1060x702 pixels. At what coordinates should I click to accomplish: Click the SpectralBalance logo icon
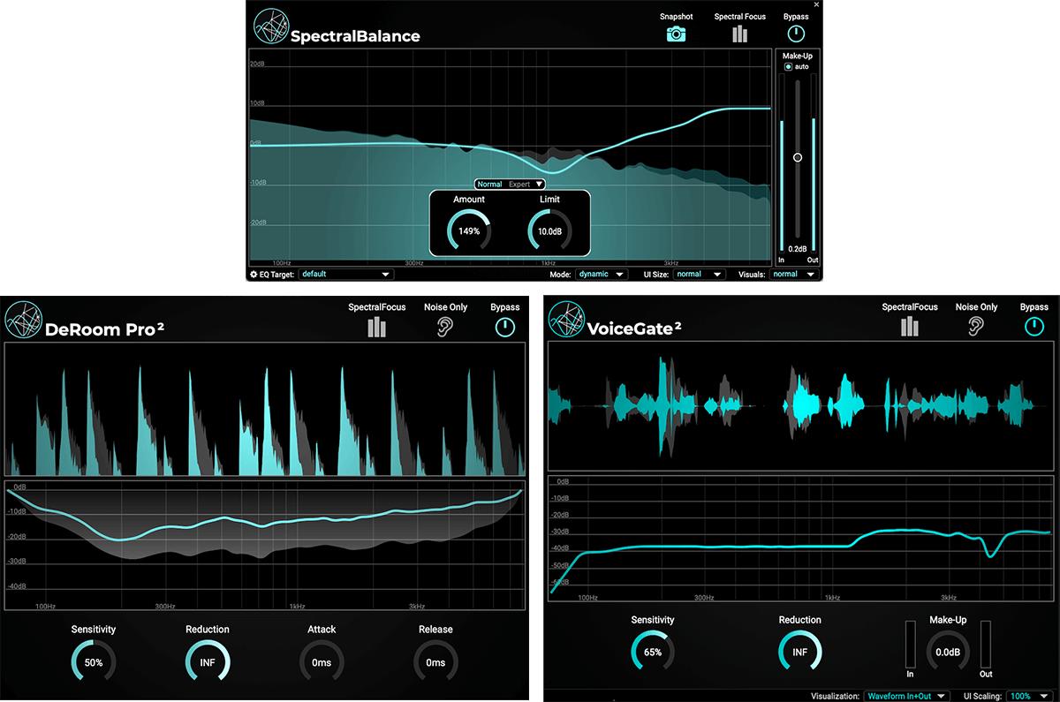(x=271, y=26)
